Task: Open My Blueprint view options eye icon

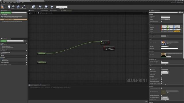Action: click(x=26, y=41)
